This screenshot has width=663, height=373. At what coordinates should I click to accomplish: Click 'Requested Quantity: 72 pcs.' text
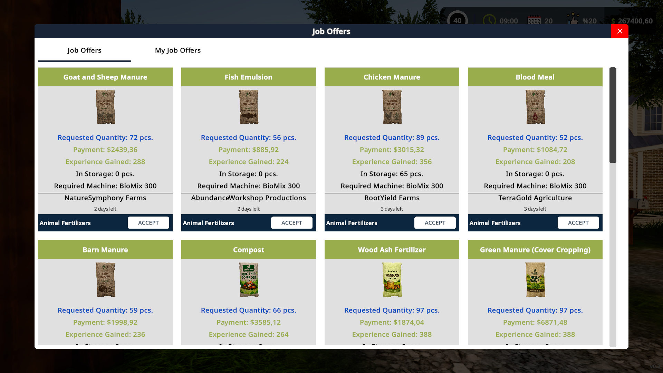105,137
